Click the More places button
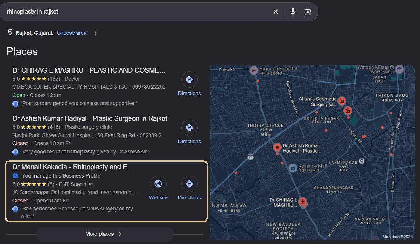 105,234
